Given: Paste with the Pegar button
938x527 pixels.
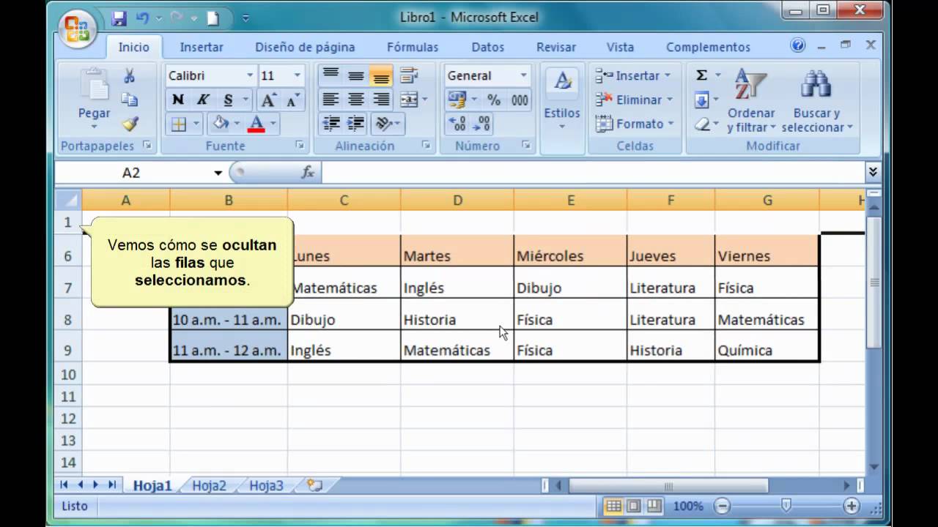Looking at the screenshot, I should [x=95, y=100].
